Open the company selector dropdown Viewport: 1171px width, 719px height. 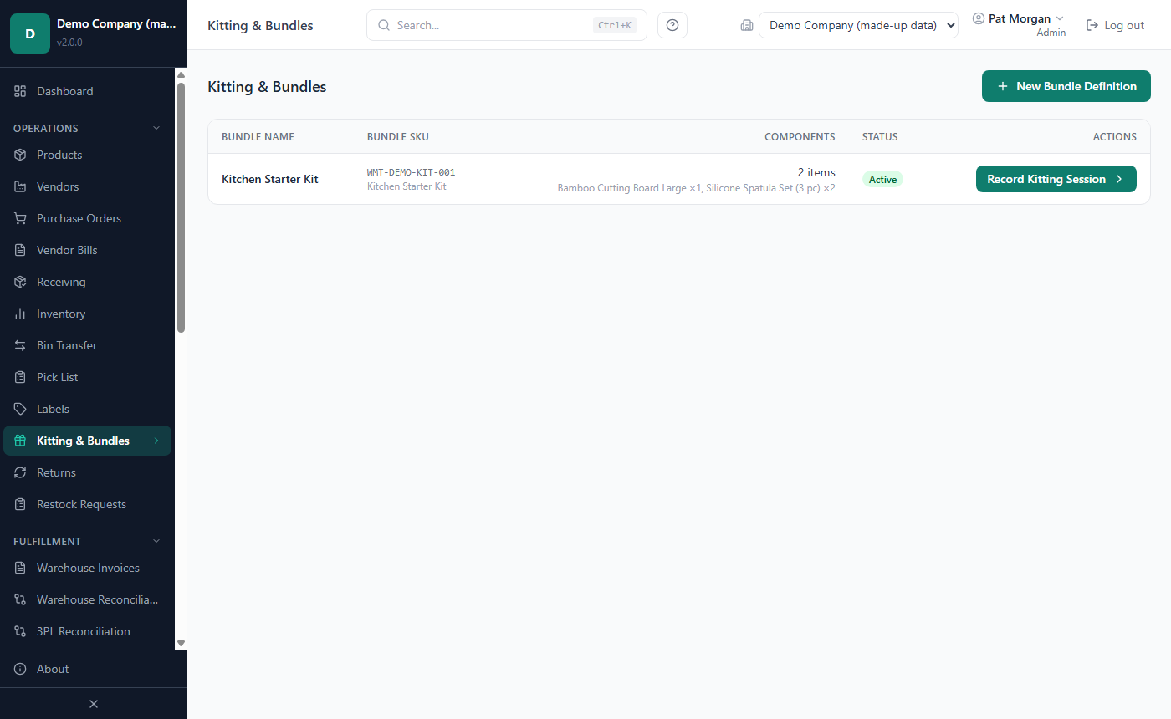858,25
